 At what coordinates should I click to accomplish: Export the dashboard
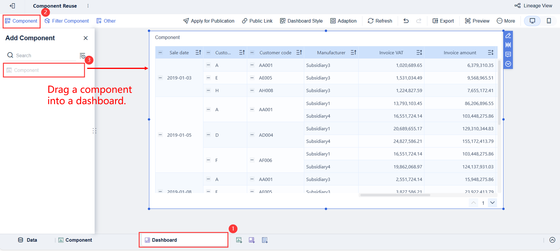443,21
